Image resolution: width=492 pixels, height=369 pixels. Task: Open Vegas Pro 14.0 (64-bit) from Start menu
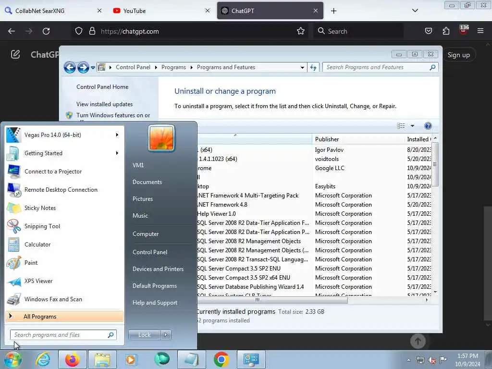(x=64, y=135)
